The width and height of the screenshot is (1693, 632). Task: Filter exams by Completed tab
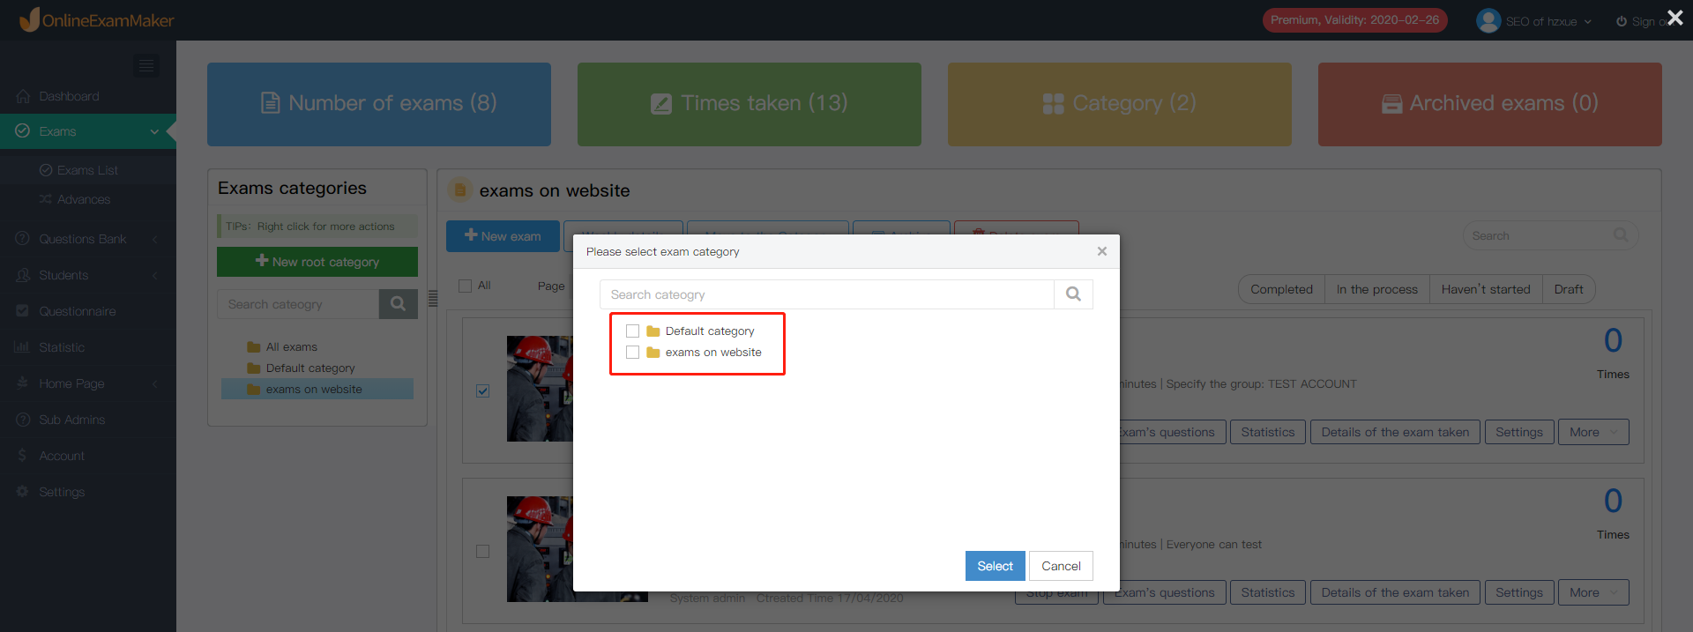coord(1281,289)
